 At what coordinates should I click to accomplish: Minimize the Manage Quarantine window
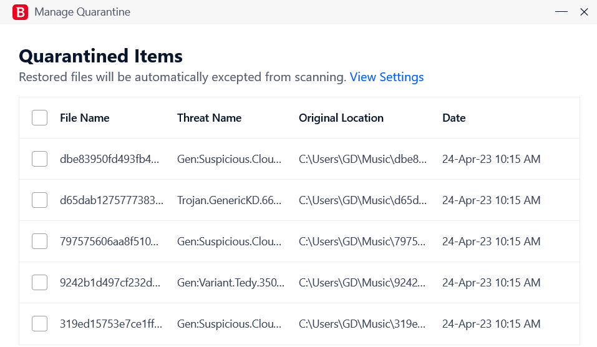click(x=561, y=12)
